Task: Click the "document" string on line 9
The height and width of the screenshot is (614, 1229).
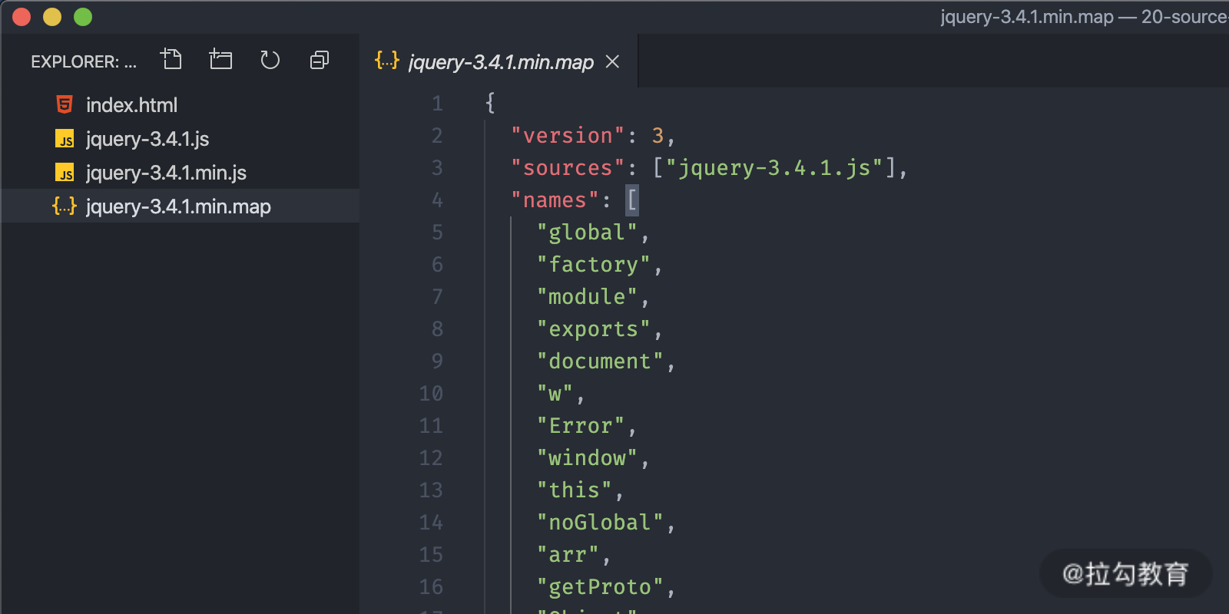Action: [600, 361]
